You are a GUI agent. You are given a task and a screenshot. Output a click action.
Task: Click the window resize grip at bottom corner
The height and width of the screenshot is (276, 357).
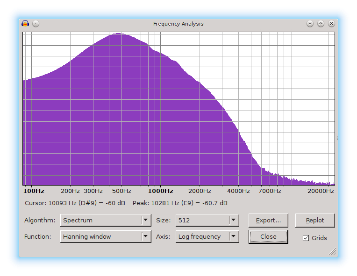pos(332,251)
